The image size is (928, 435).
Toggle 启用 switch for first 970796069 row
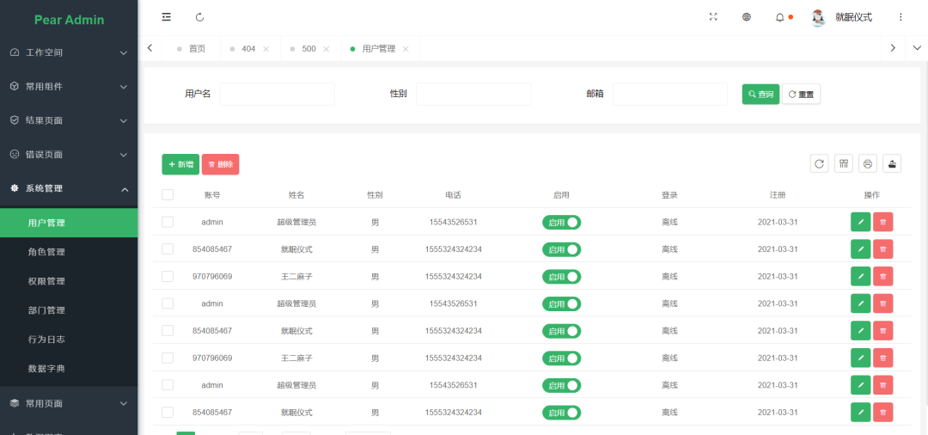coord(562,277)
